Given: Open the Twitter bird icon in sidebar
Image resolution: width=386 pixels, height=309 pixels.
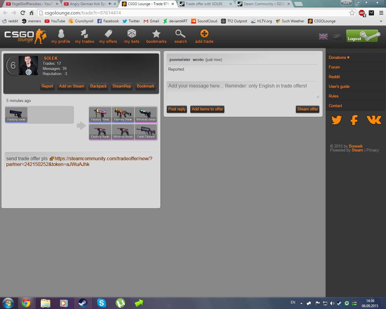Looking at the screenshot, I should [x=337, y=120].
